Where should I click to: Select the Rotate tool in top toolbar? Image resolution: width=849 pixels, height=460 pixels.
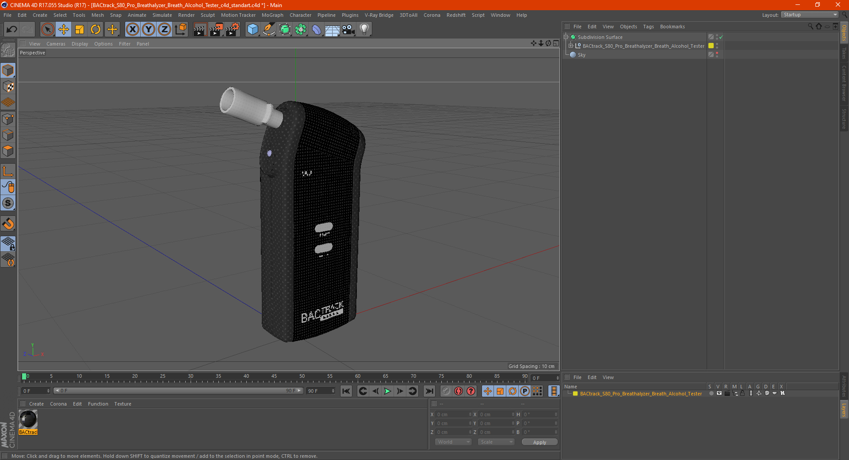pos(96,30)
